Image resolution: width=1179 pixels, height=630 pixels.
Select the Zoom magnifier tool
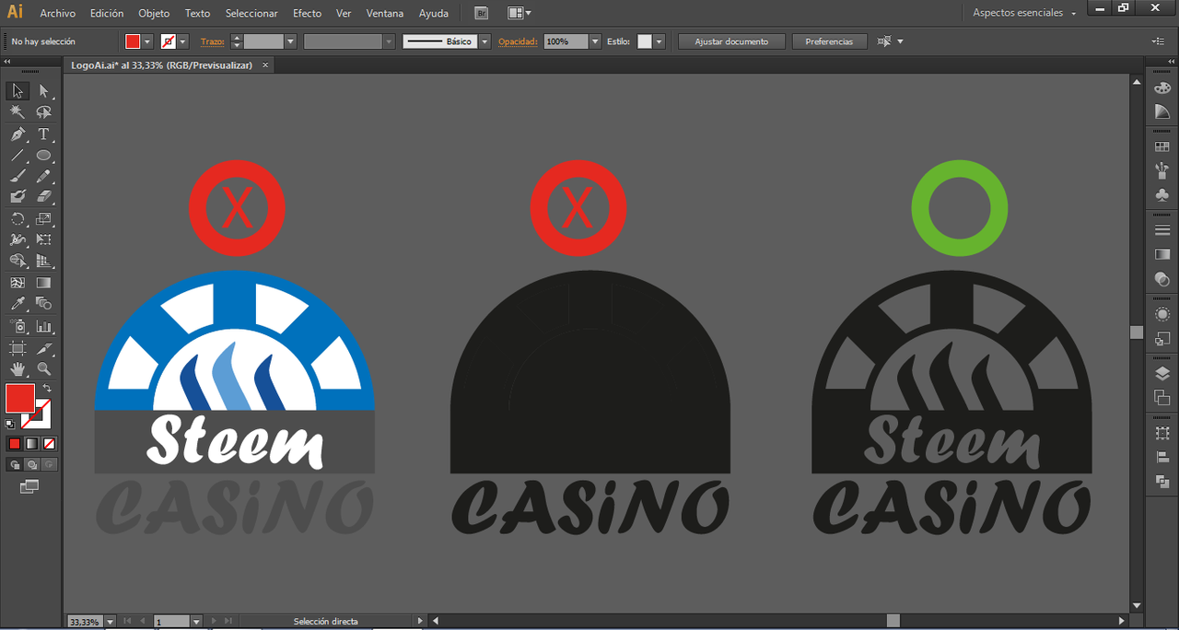pyautogui.click(x=43, y=368)
